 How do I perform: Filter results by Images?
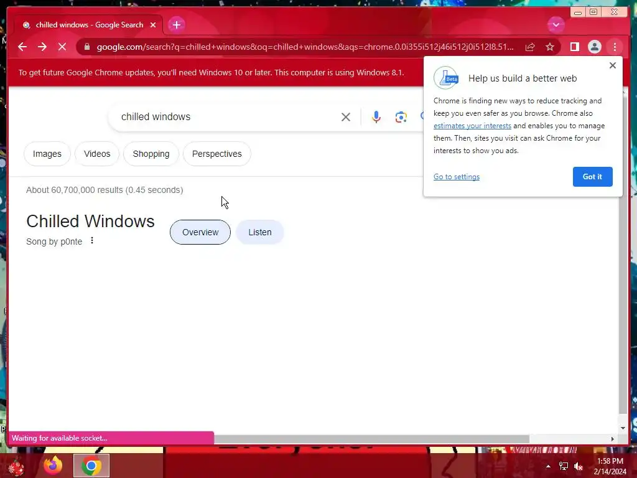click(47, 154)
